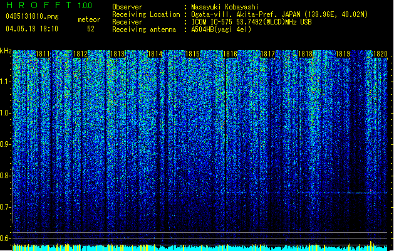This screenshot has width=394, height=251.
Task: Click the observer name Masayuki Kobayashi
Action: 225,7
